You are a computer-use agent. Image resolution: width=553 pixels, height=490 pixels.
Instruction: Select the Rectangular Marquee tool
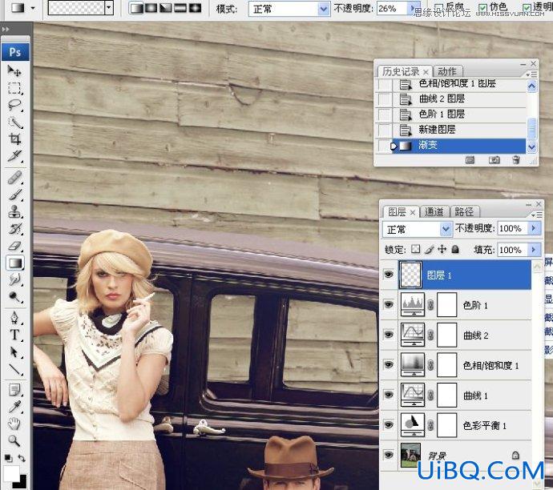coord(14,88)
